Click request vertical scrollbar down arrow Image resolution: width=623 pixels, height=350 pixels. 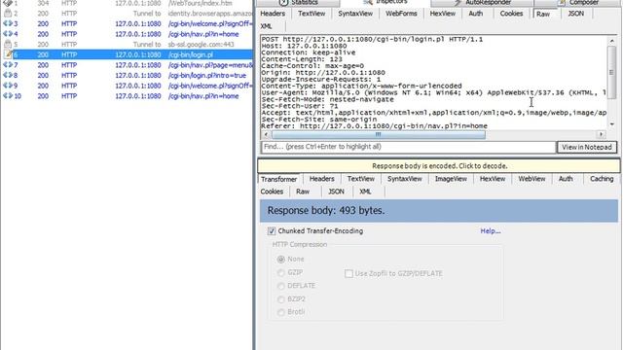tap(612, 124)
